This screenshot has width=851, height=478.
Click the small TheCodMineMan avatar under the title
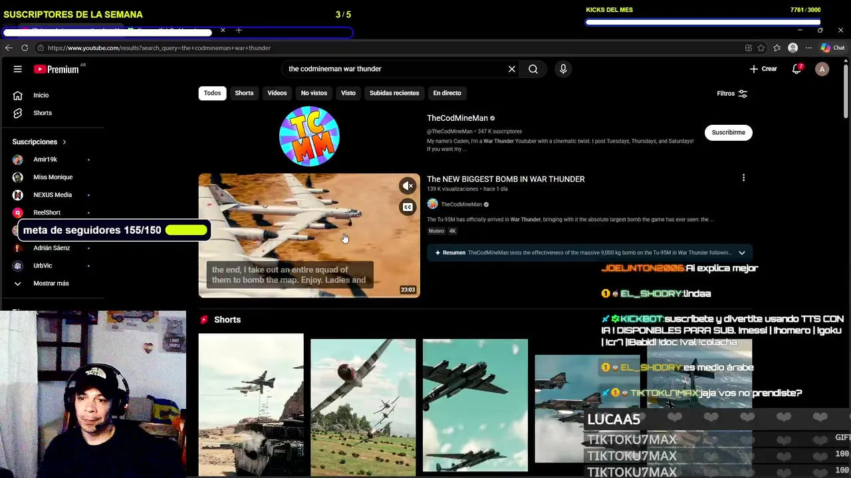432,204
